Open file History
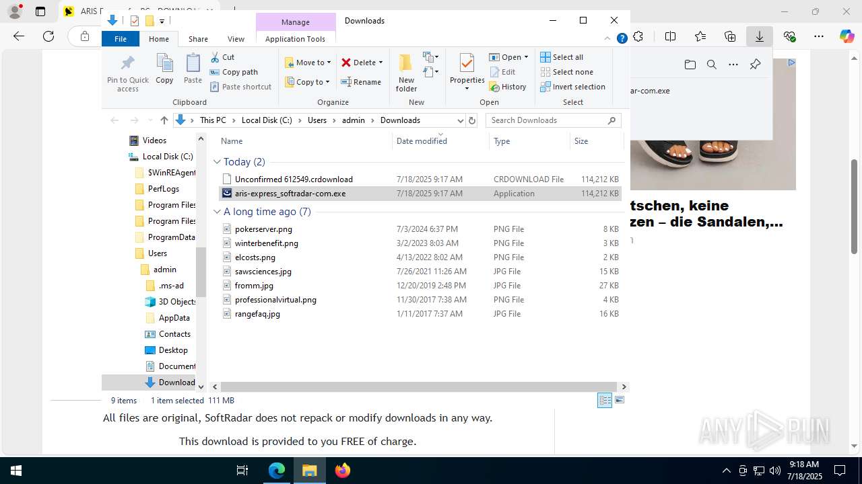 click(x=508, y=87)
